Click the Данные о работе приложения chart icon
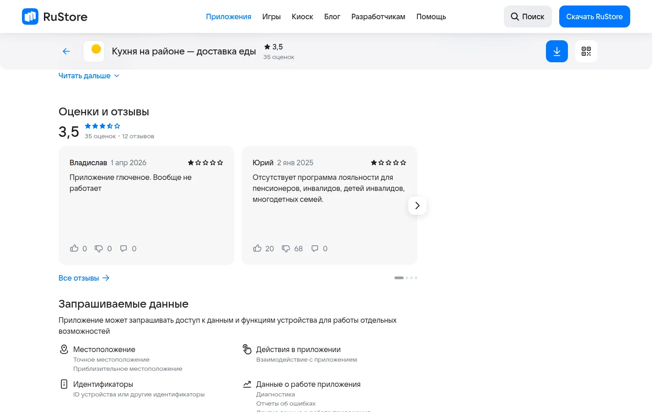Viewport: 659px width, 412px height. tap(247, 384)
